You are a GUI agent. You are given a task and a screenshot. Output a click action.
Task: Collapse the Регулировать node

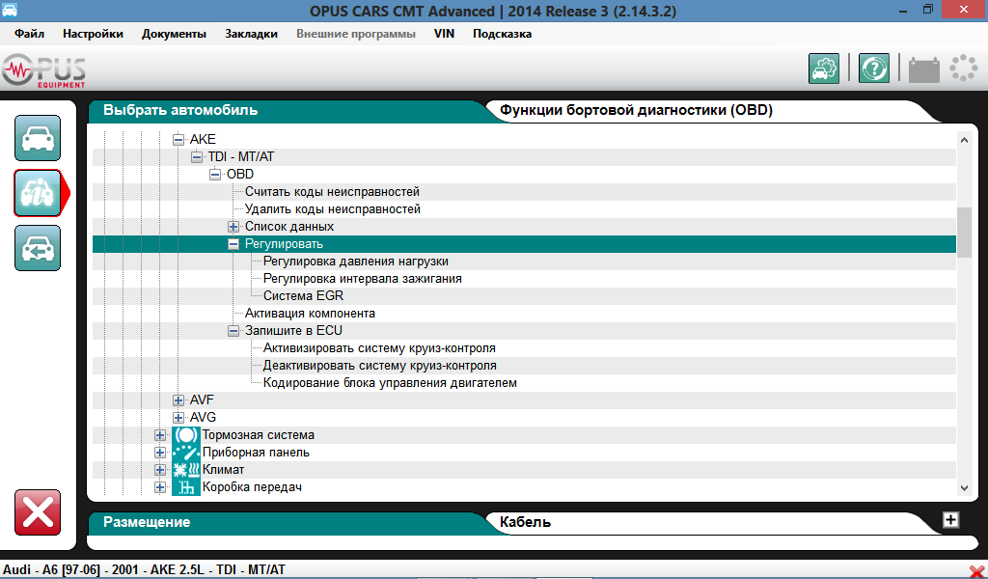pyautogui.click(x=233, y=244)
